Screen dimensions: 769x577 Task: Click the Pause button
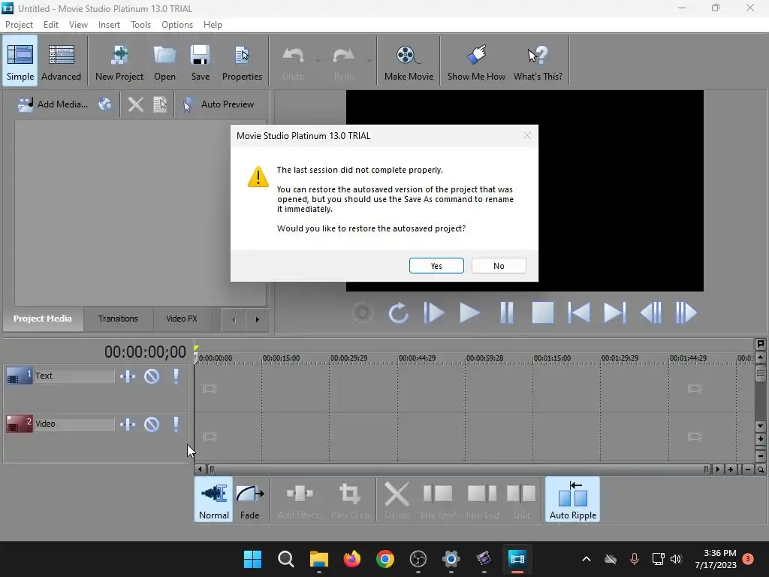coord(506,313)
